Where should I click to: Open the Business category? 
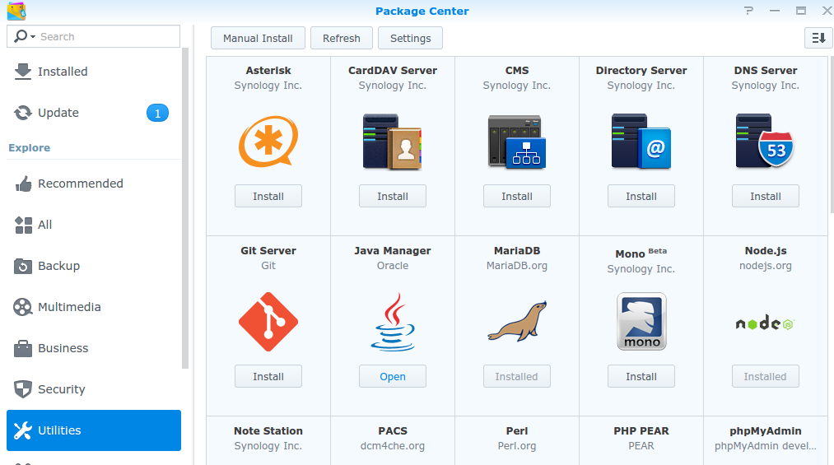[x=94, y=348]
